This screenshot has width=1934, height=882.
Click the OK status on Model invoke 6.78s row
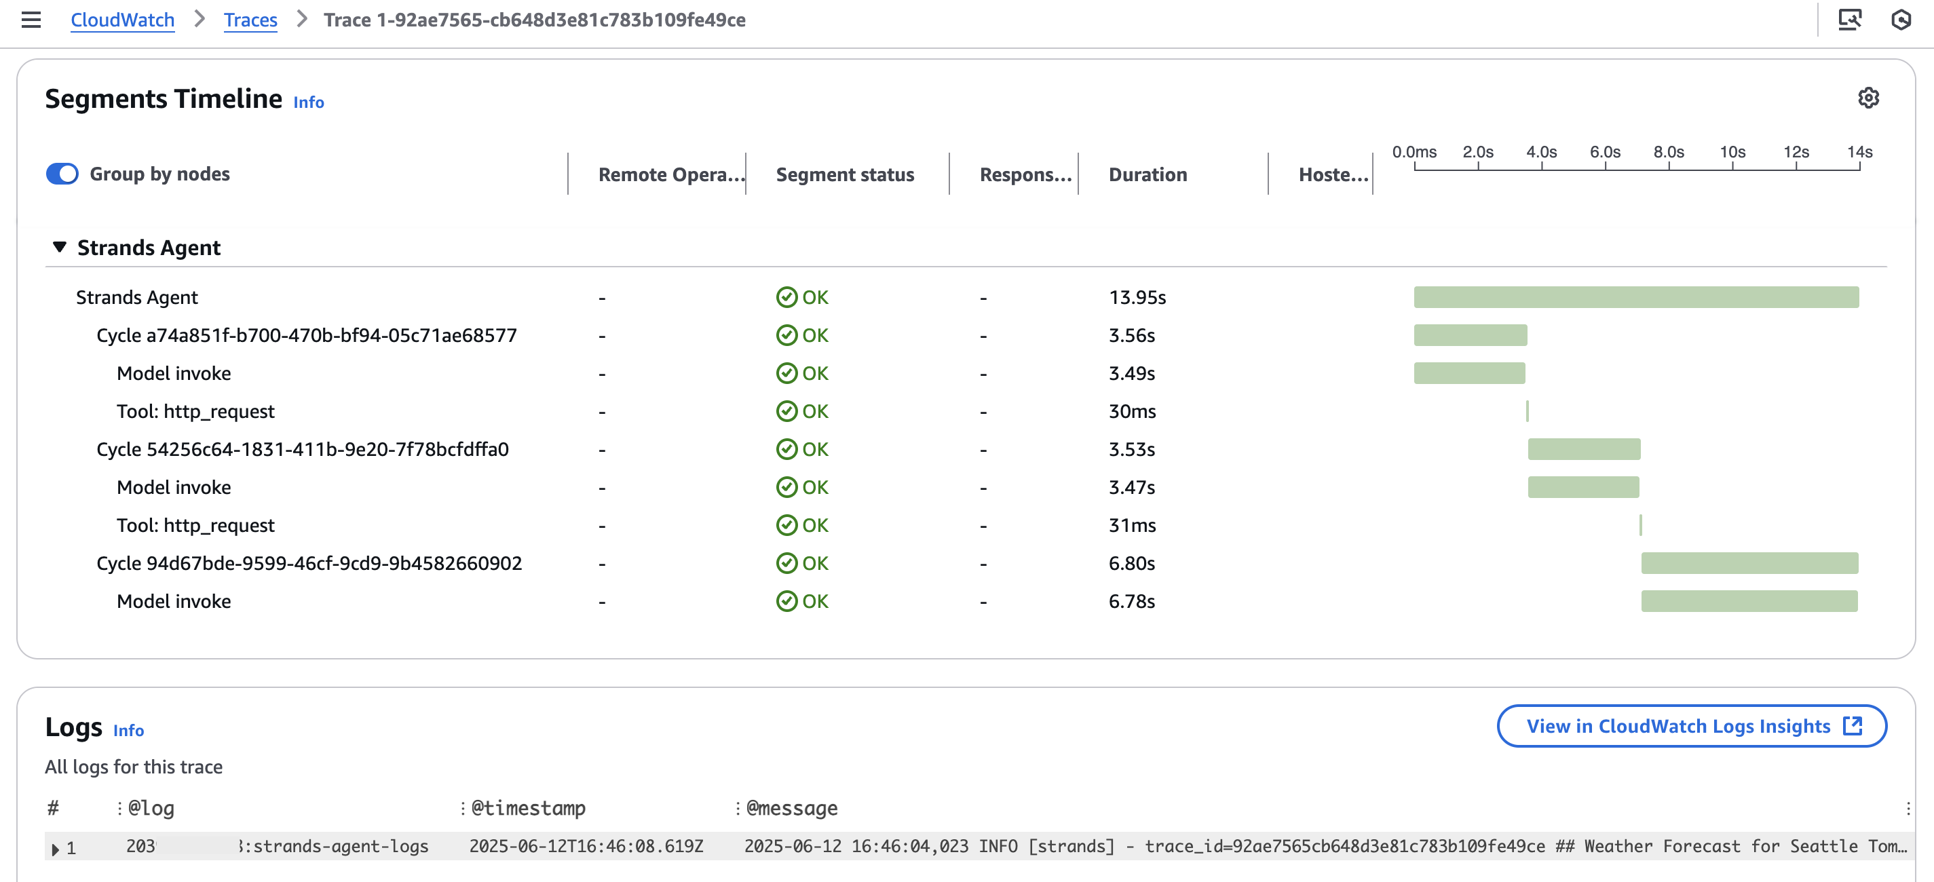click(x=786, y=600)
